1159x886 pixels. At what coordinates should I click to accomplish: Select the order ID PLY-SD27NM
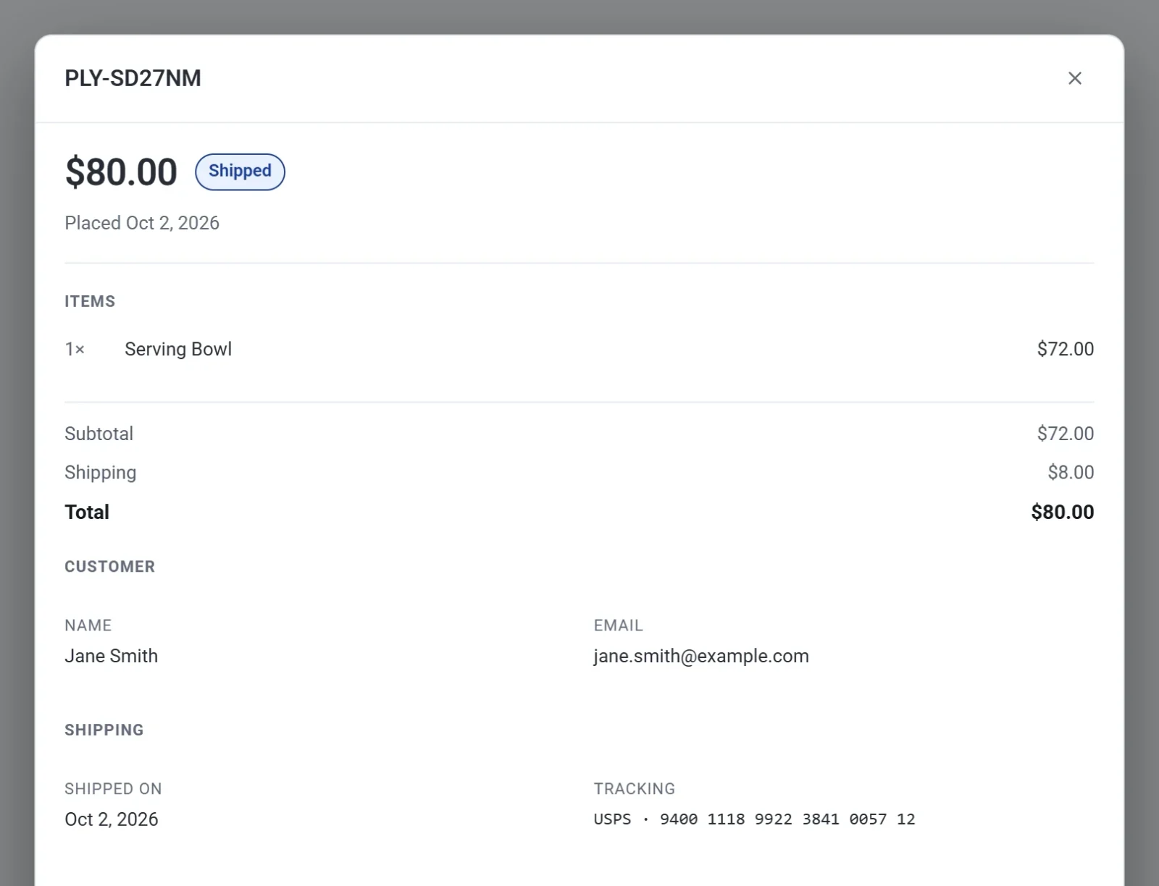(133, 78)
